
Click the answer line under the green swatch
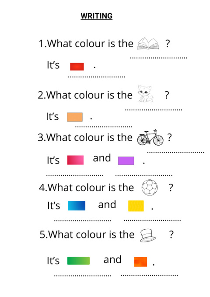tap(83, 276)
